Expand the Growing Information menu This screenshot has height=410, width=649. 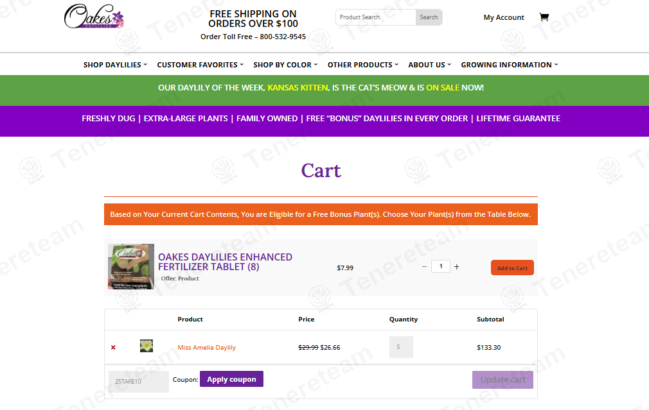(x=510, y=65)
